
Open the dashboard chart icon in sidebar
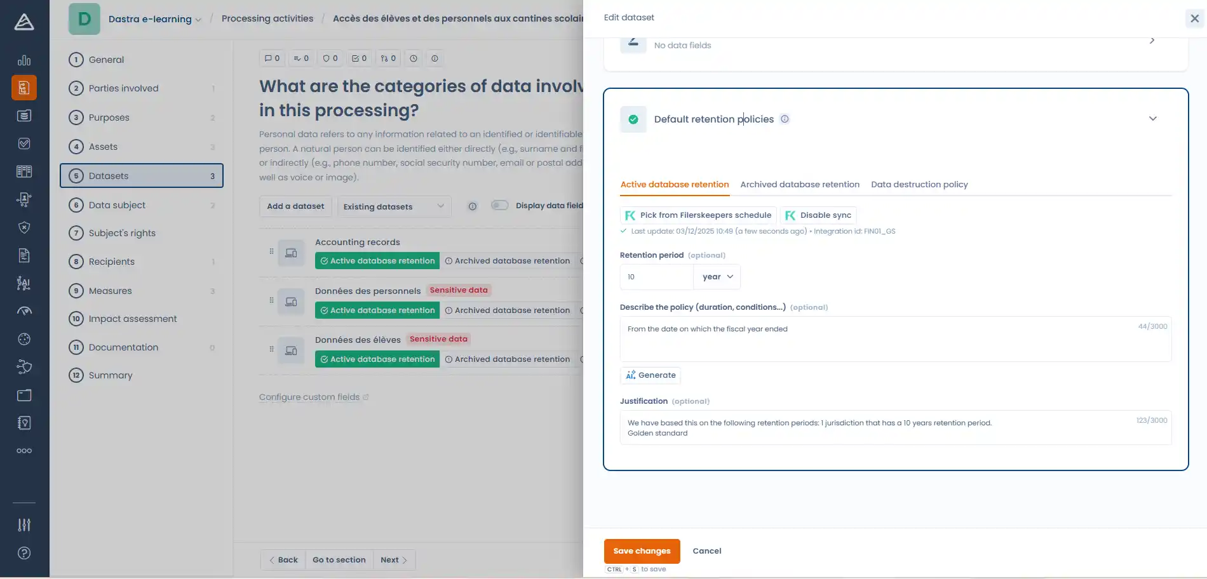point(24,60)
